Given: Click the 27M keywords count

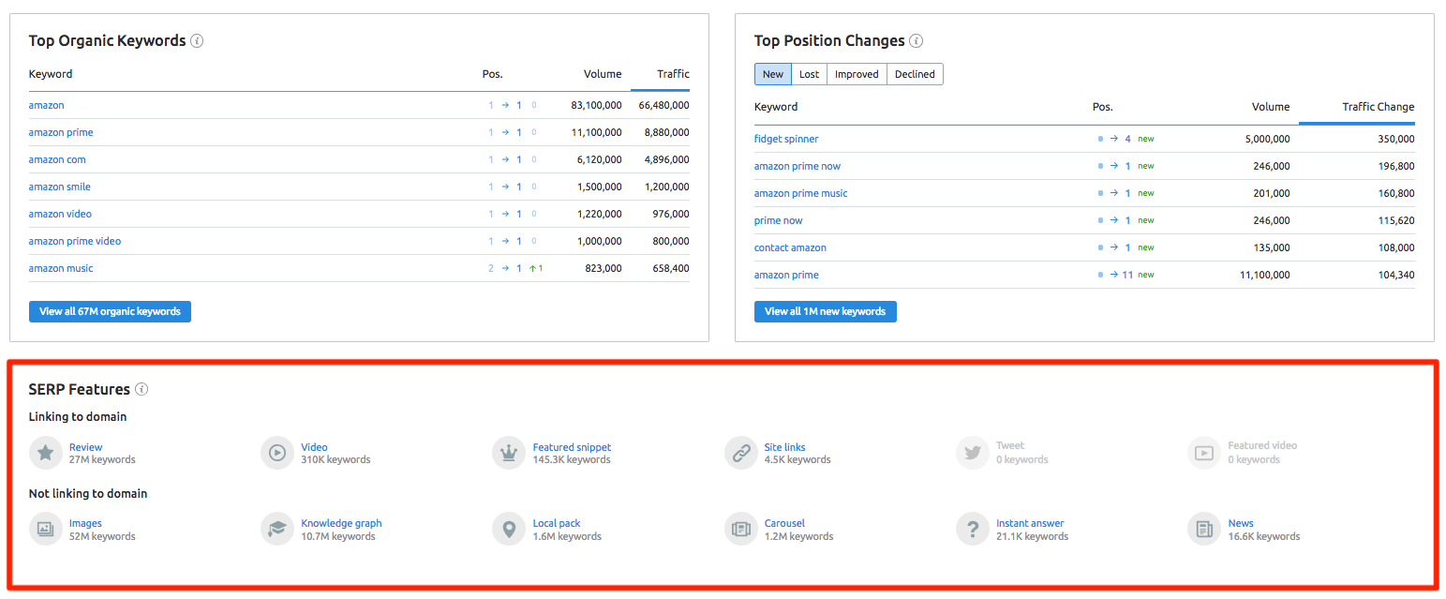Looking at the screenshot, I should (102, 460).
